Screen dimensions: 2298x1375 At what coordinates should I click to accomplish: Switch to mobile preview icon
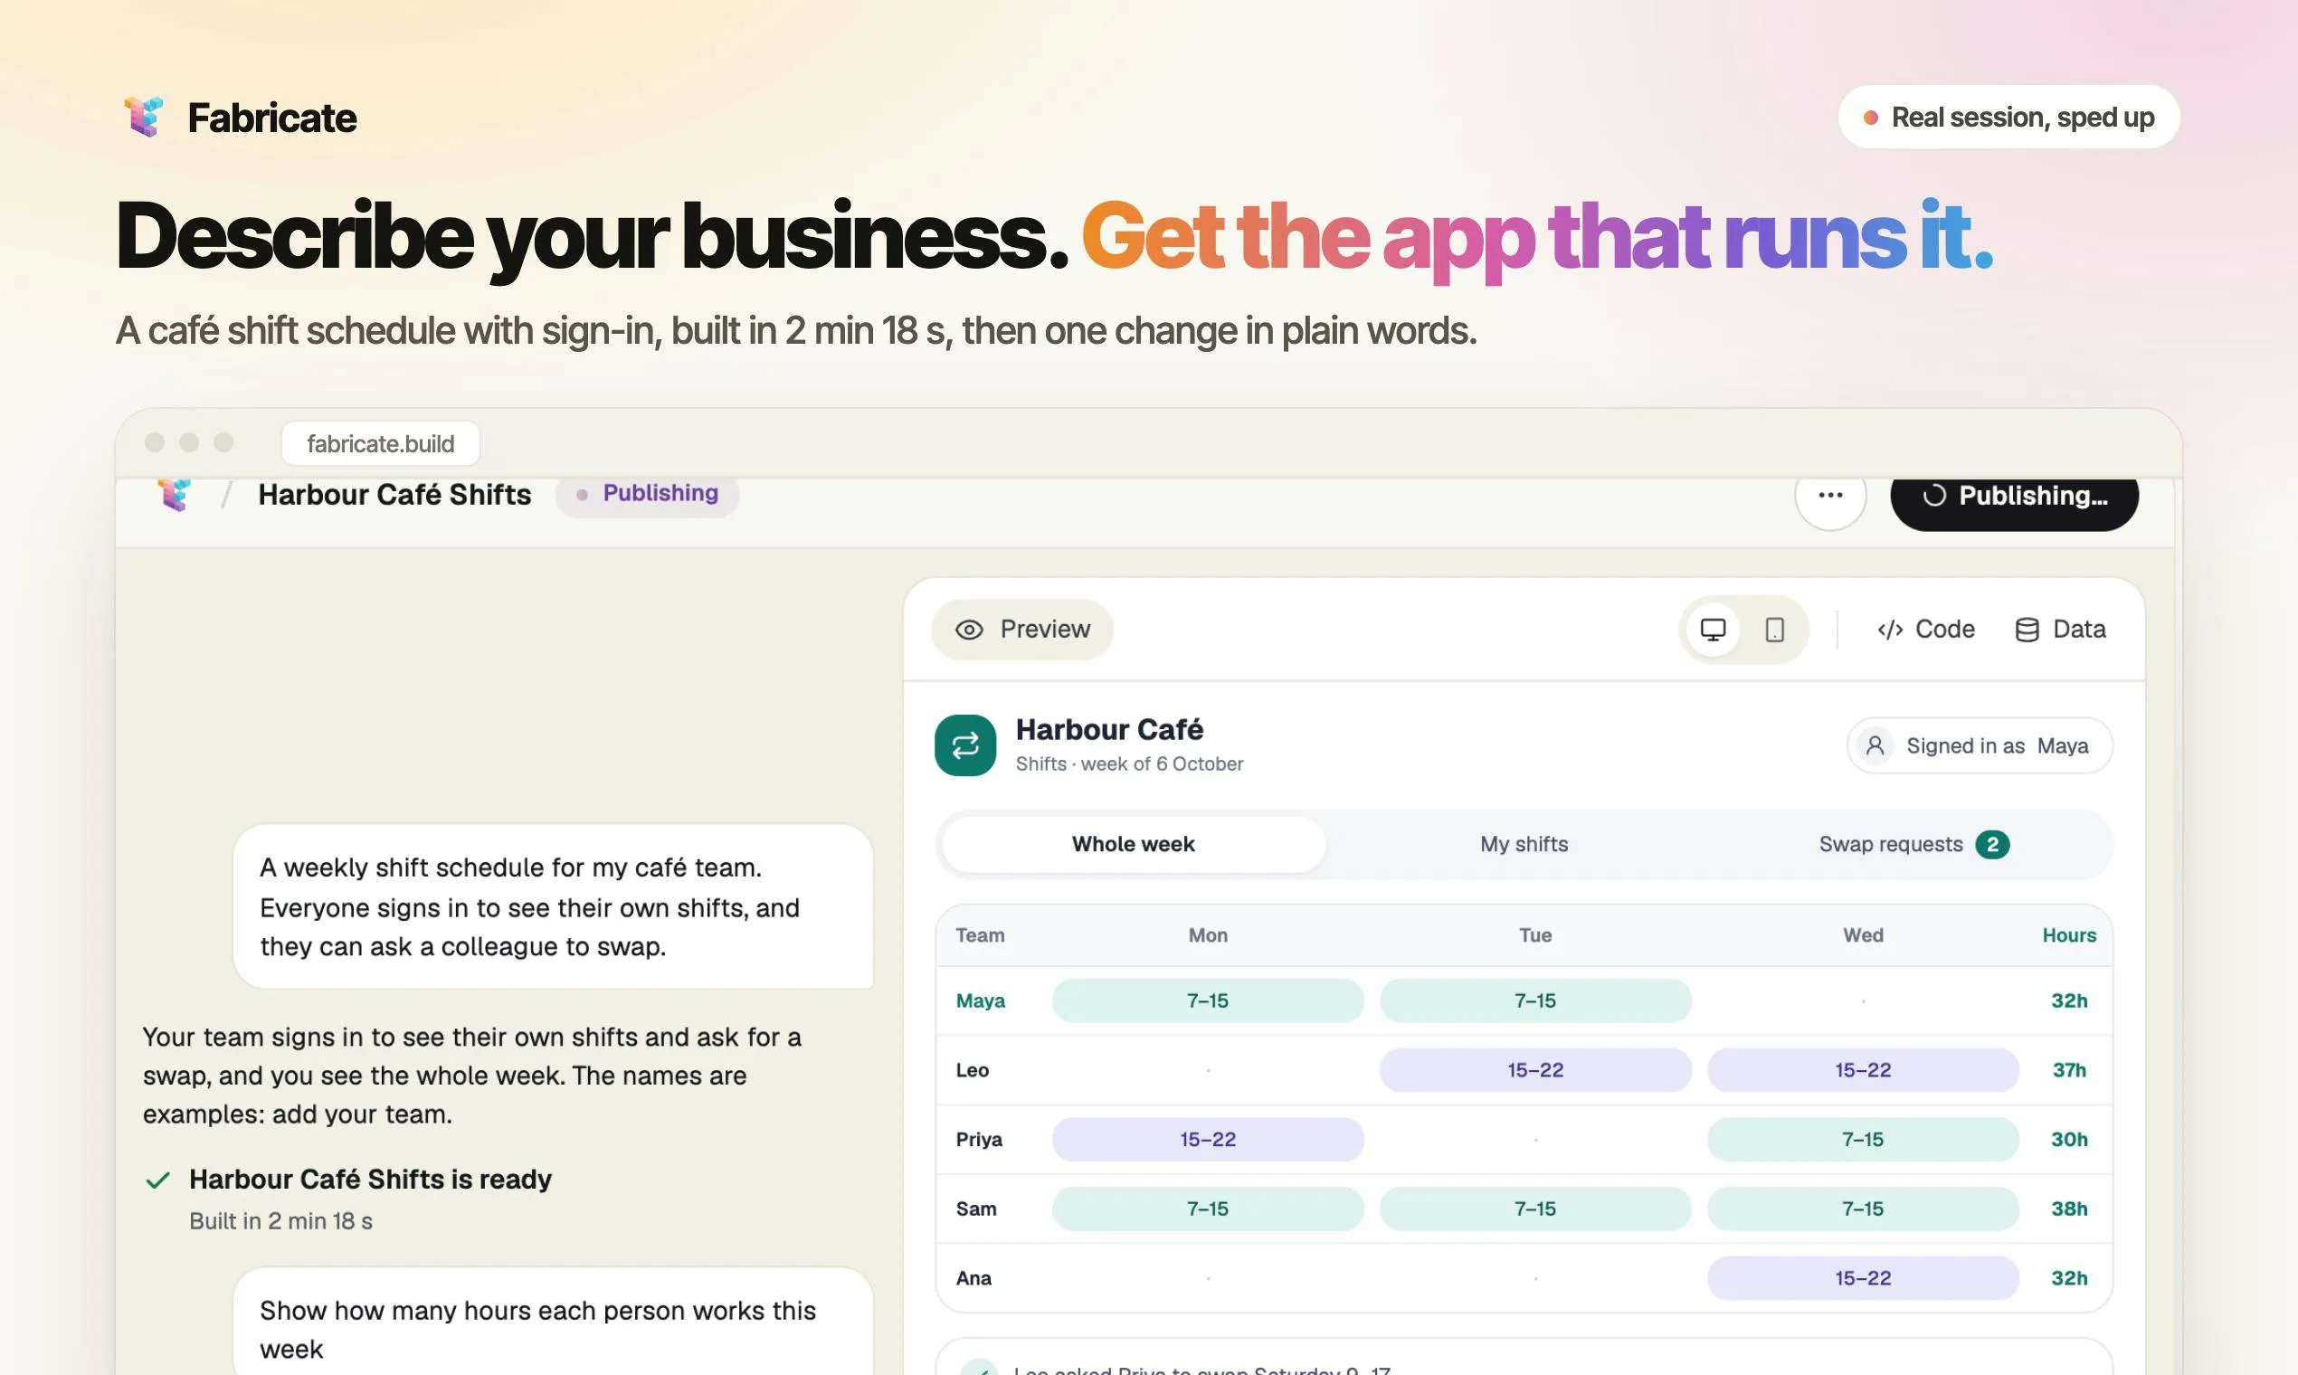click(1774, 630)
